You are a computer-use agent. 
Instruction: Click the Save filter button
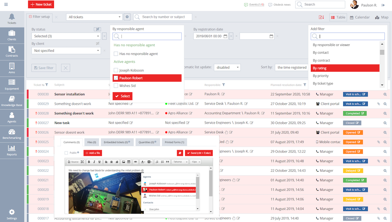tap(44, 68)
